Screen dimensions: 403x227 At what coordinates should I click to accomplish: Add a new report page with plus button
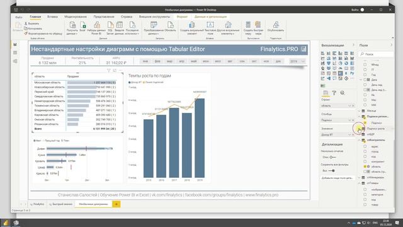116,204
